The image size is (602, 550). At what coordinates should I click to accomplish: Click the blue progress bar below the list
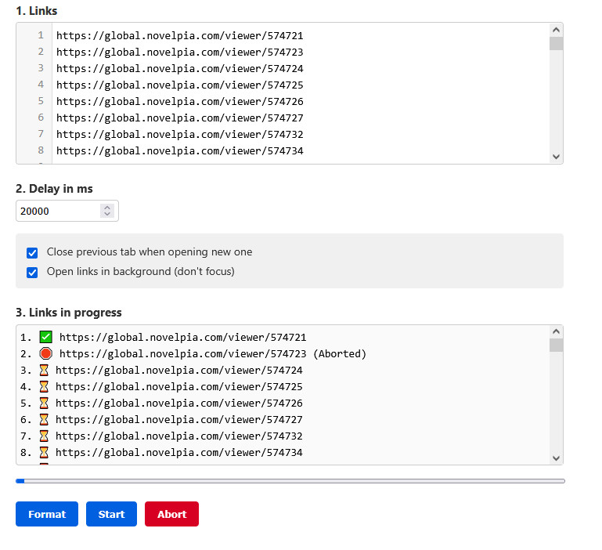[x=290, y=481]
